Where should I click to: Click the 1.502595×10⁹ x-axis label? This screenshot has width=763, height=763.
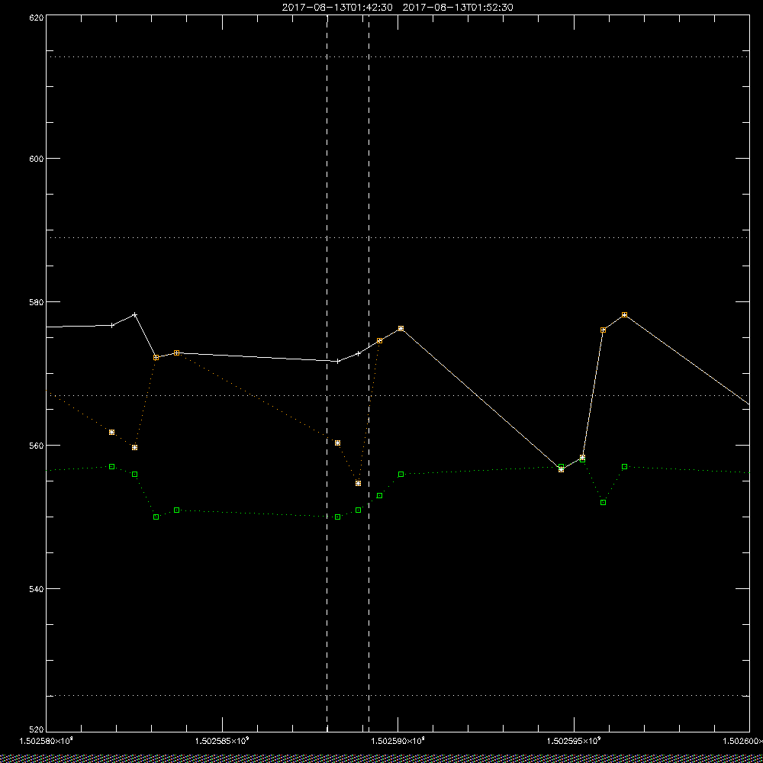(575, 741)
